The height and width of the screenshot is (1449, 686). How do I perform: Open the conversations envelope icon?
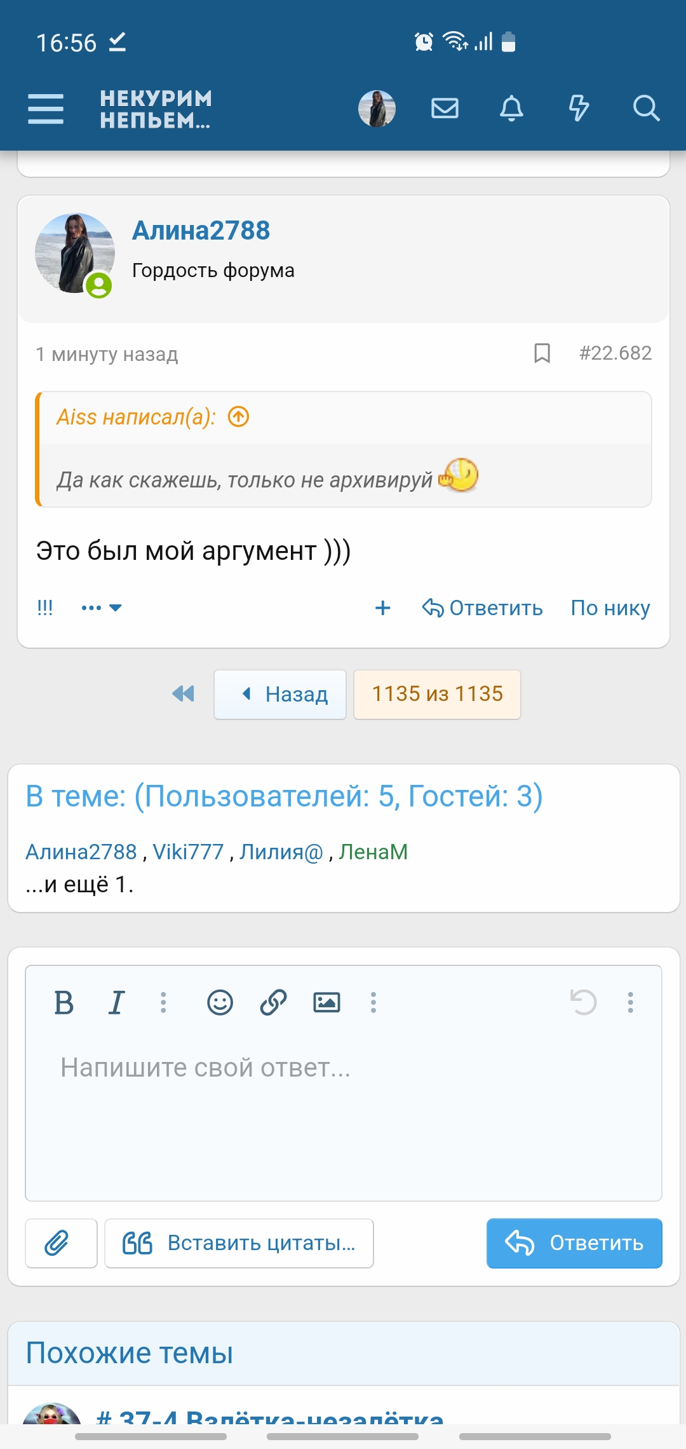pos(444,108)
